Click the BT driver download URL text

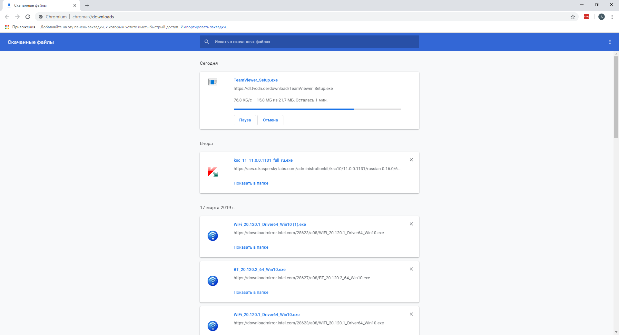point(302,278)
